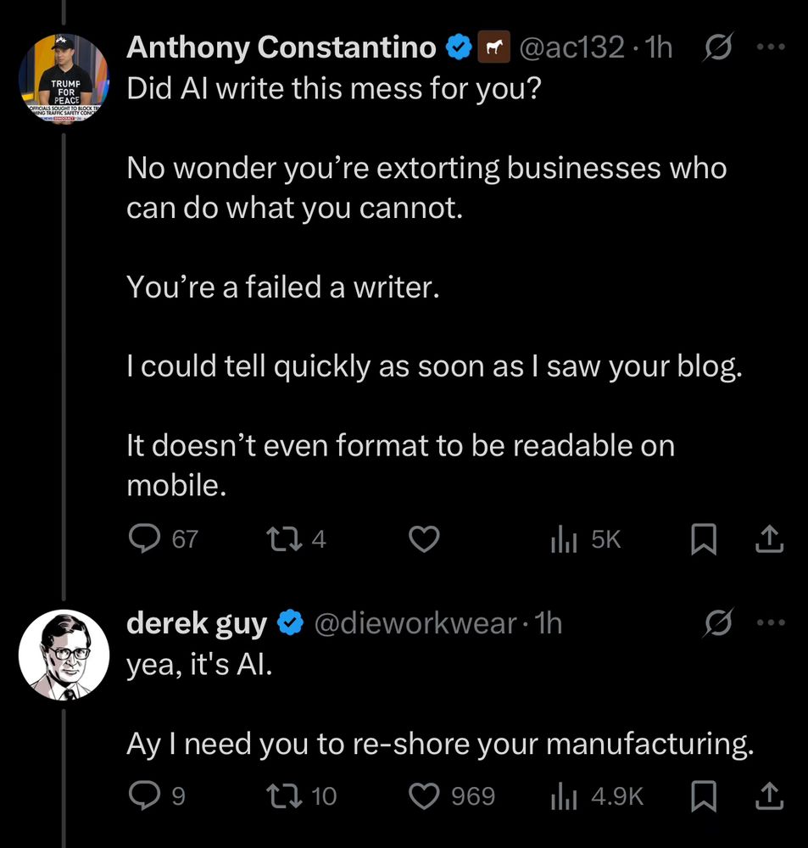Open more options on Anthony's tweet

pos(771,47)
